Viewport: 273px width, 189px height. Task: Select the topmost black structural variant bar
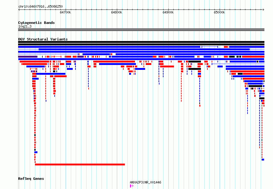[x=141, y=42]
